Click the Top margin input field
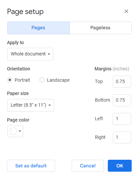Screen dimensions: 138x179 coord(122,82)
